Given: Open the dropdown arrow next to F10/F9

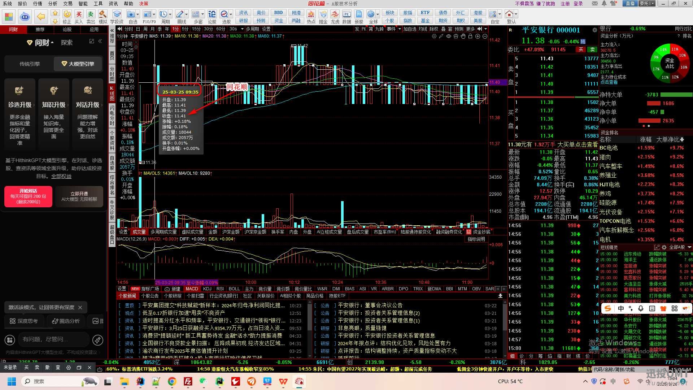Looking at the screenshot, I should (154, 14).
